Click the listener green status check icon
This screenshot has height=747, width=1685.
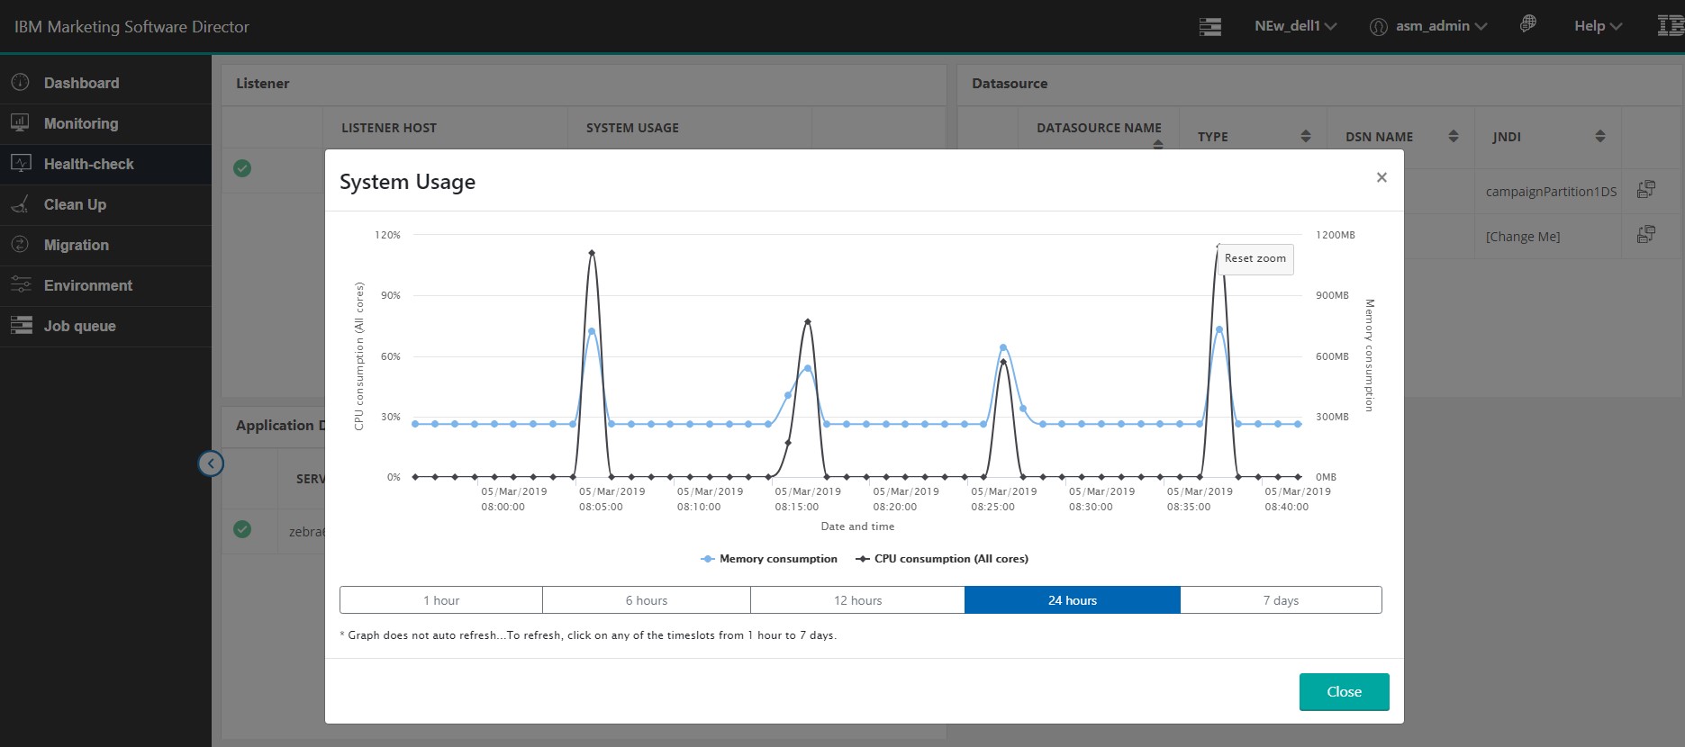tap(242, 168)
